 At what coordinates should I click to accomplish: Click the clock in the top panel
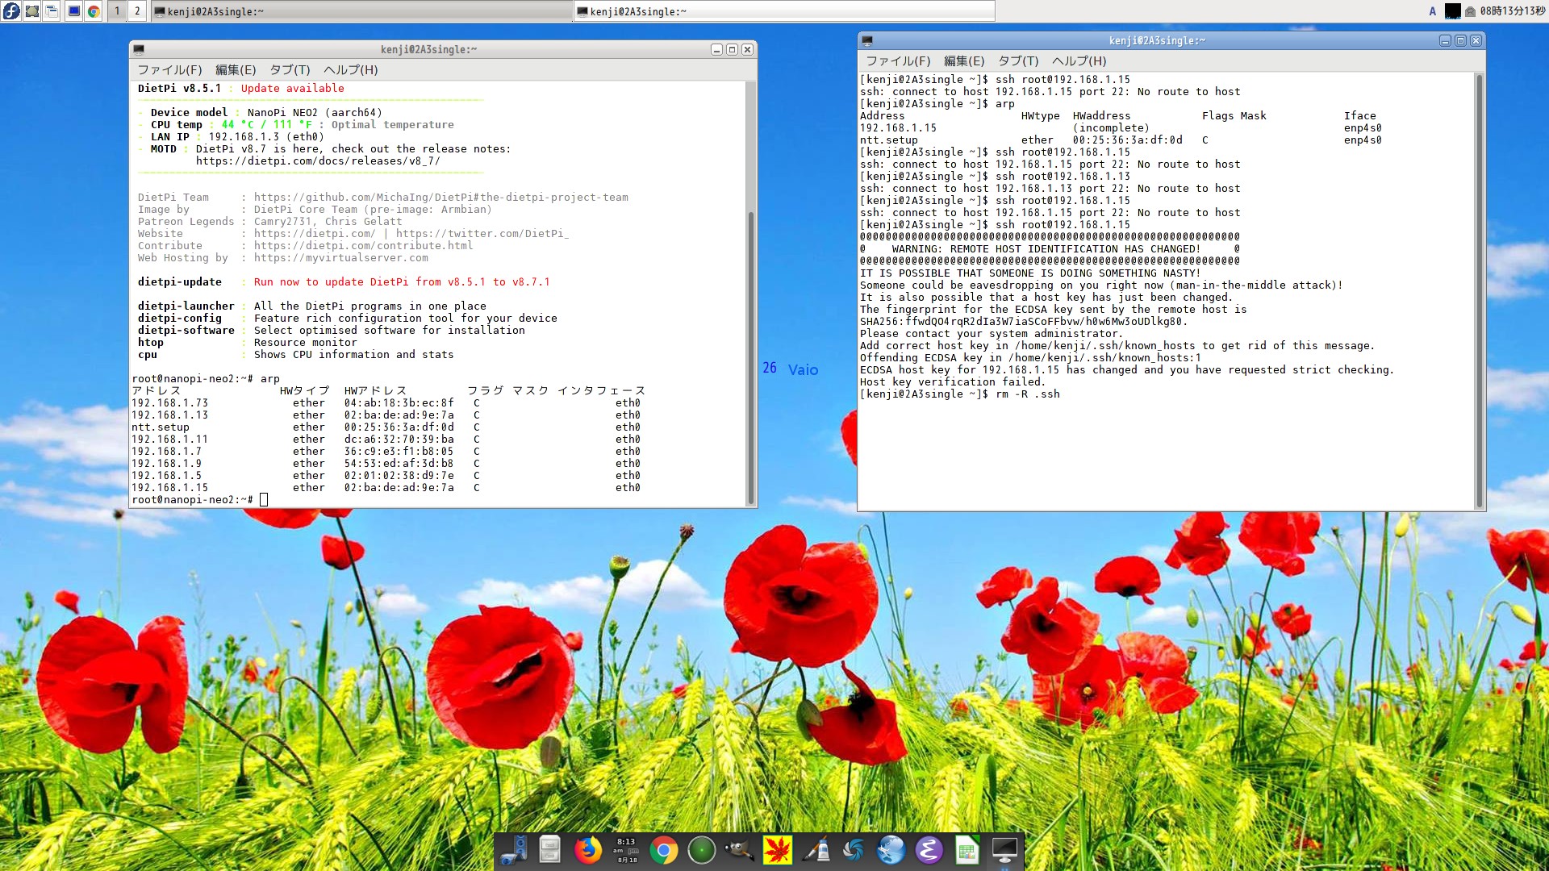(1512, 11)
